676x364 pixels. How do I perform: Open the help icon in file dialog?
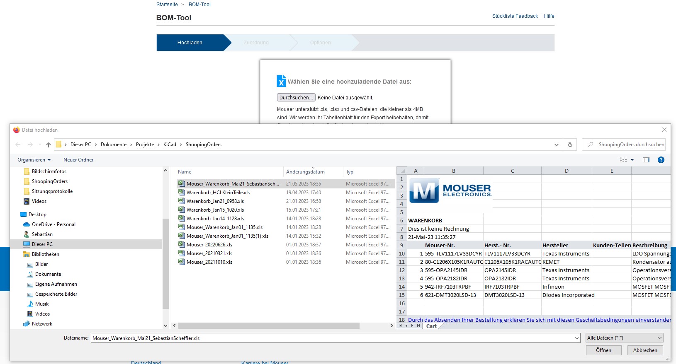(x=661, y=160)
